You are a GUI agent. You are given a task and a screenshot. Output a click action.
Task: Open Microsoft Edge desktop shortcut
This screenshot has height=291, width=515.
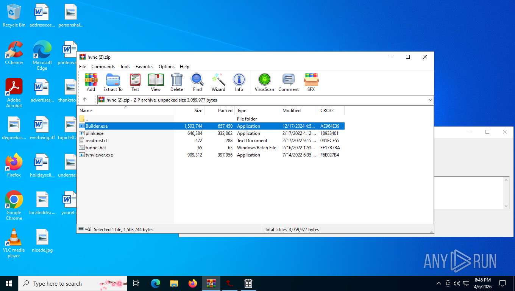42,56
